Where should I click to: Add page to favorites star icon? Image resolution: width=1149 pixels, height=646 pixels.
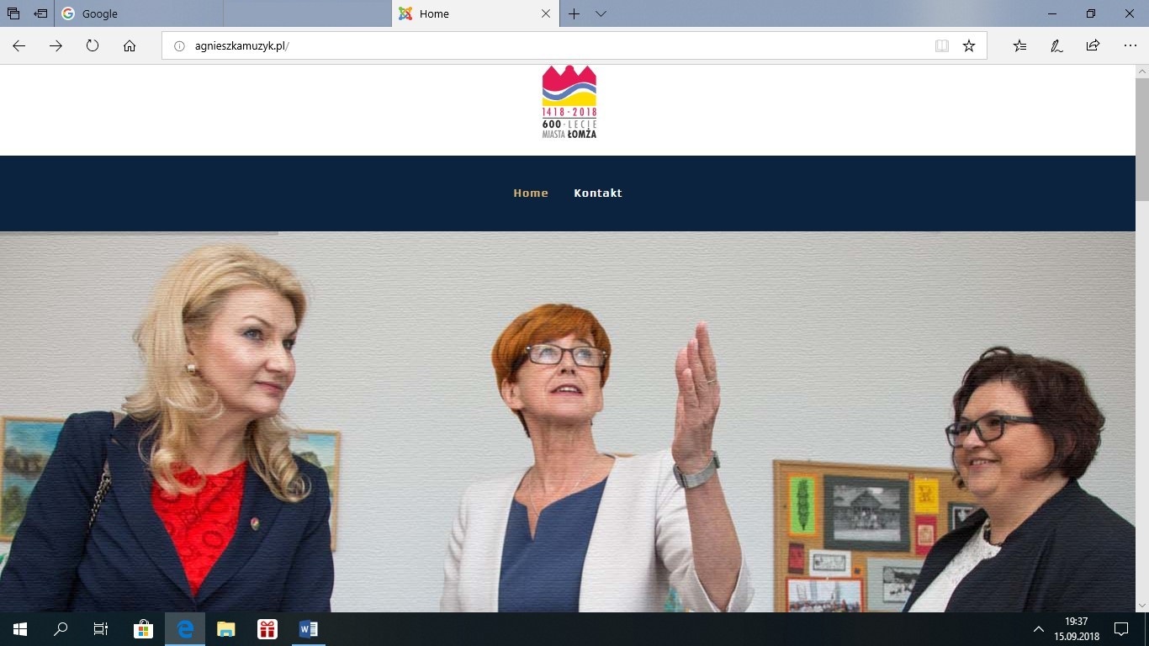[969, 46]
